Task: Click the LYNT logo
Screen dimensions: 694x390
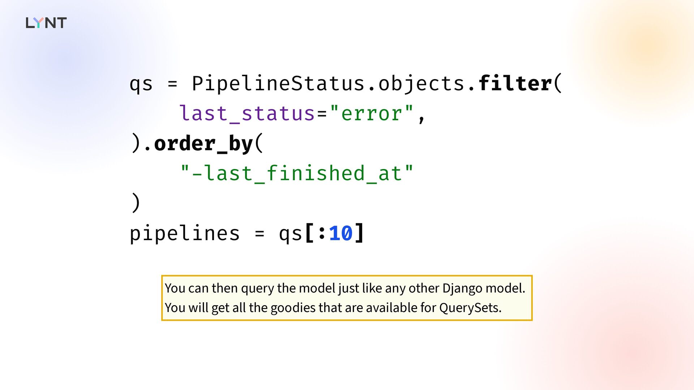Action: click(x=46, y=23)
